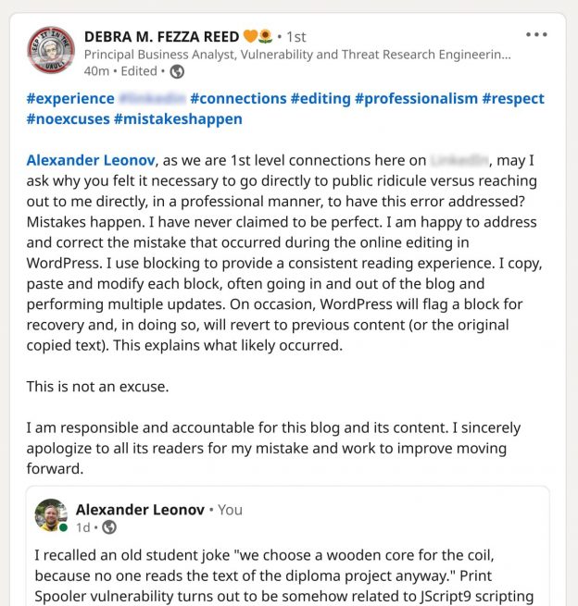
Task: Open the #experience hashtag
Action: (x=70, y=99)
